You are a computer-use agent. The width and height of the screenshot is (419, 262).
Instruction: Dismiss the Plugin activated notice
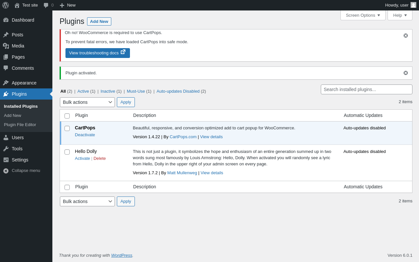coord(406,73)
